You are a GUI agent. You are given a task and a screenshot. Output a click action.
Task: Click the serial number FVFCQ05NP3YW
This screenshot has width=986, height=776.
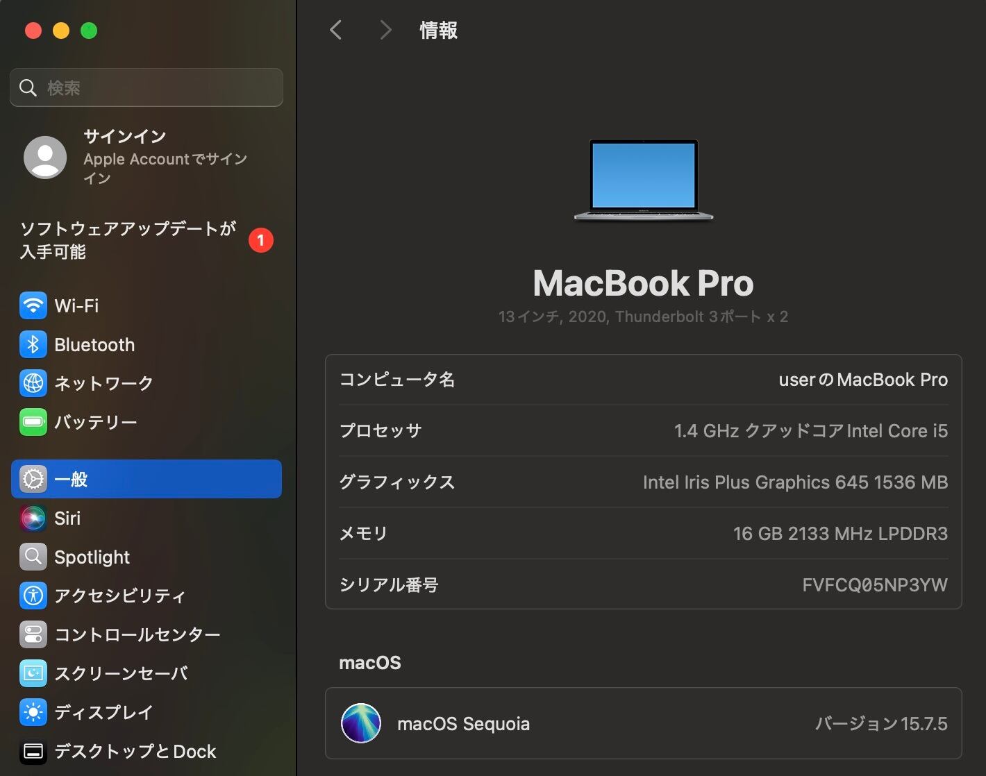875,585
